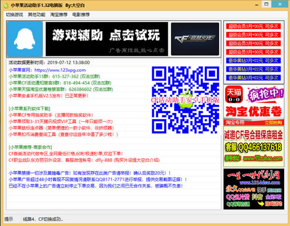Select the 小苹果禁接一切涉及黄赌毒广告 notice line
Image resolution: width=290 pixels, height=226 pixels.
89,173
